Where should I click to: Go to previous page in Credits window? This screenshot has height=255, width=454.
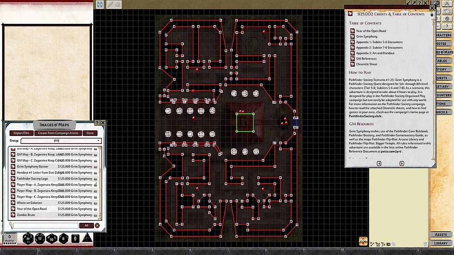click(379, 163)
